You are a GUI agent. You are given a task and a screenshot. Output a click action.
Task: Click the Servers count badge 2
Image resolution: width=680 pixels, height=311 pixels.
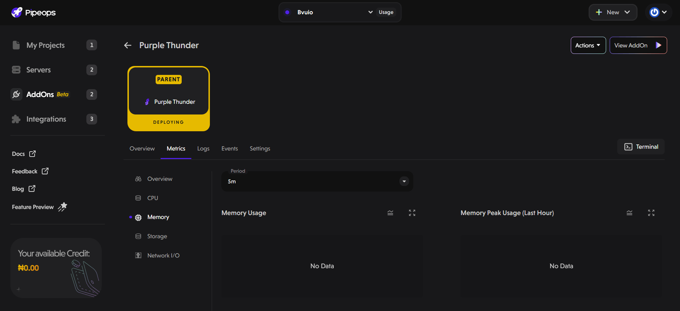[x=92, y=70]
